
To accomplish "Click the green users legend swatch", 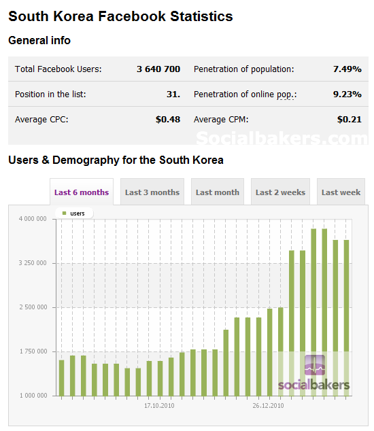I will coord(65,213).
